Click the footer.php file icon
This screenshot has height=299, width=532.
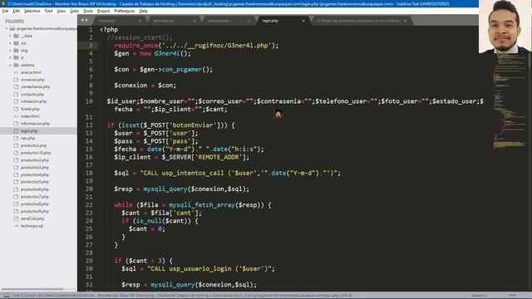[16, 109]
